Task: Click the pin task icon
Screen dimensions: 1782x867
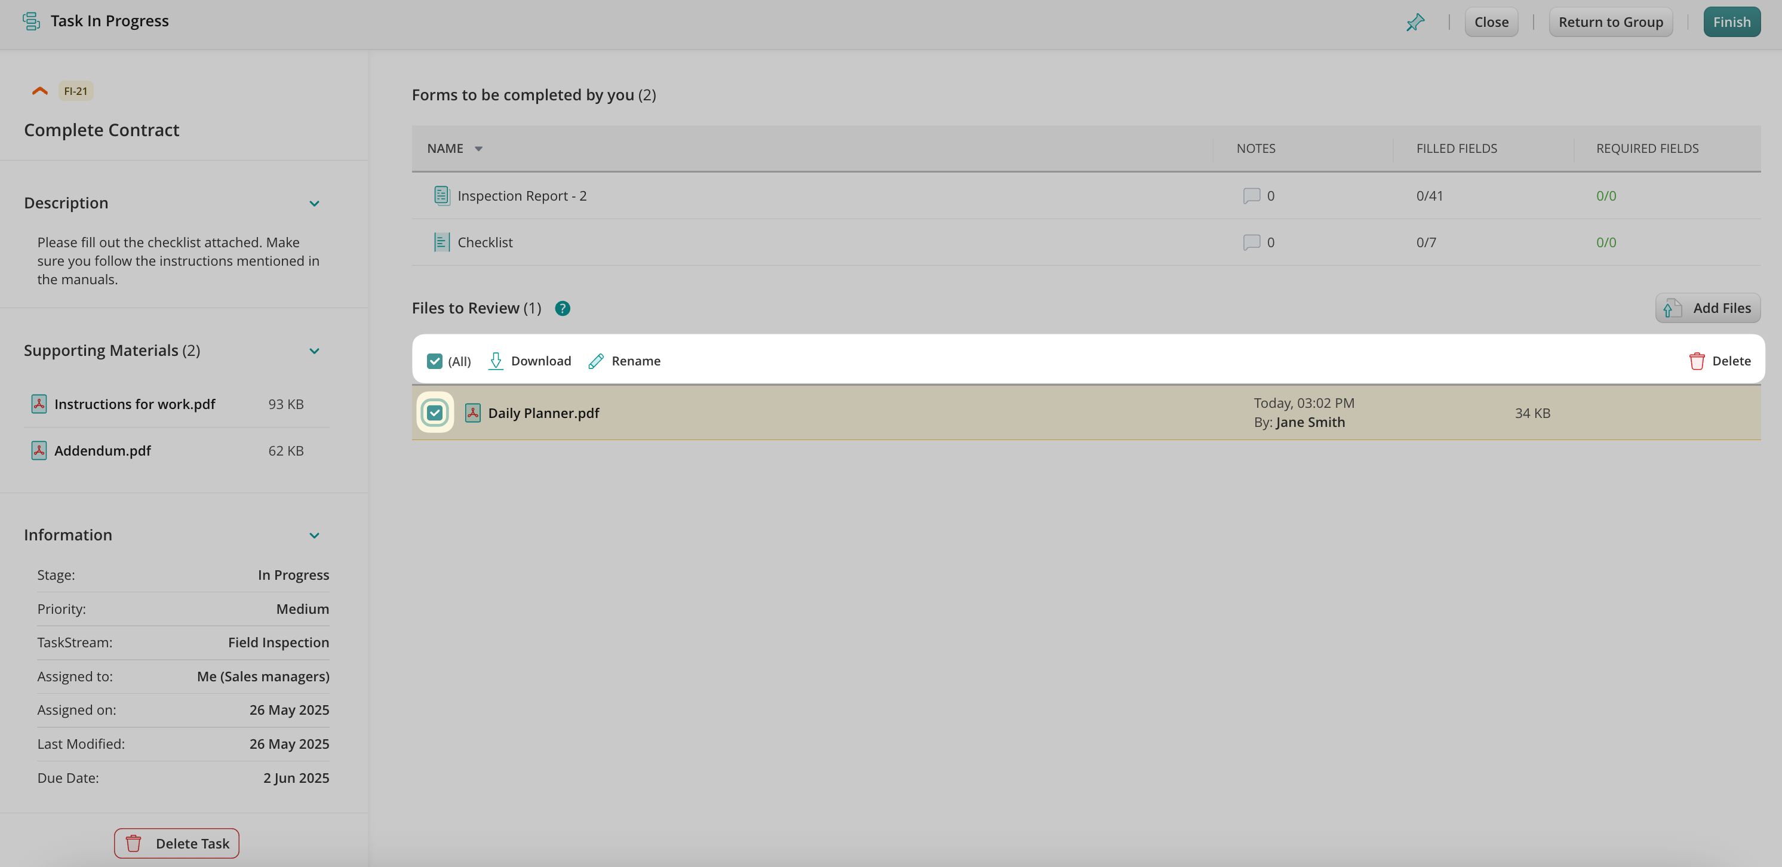Action: (1415, 22)
